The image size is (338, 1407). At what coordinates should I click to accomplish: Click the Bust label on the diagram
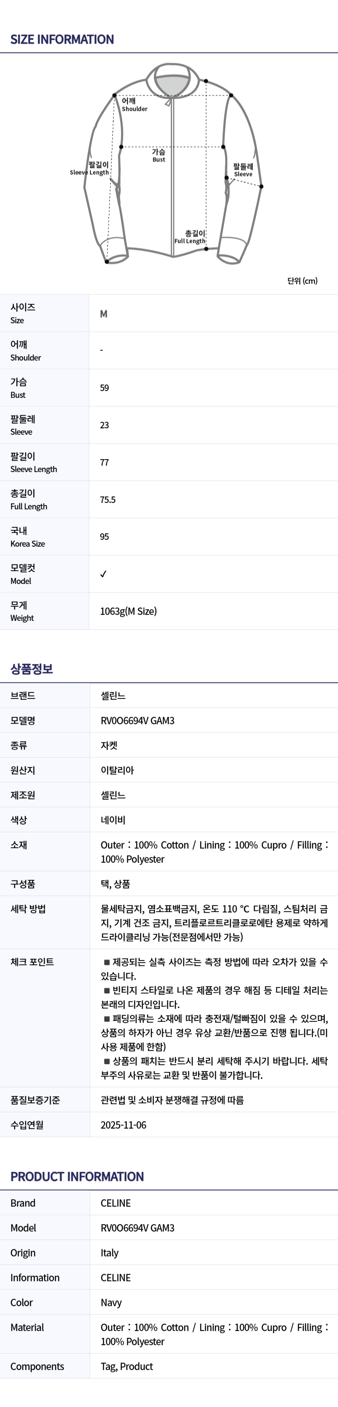coord(158,155)
